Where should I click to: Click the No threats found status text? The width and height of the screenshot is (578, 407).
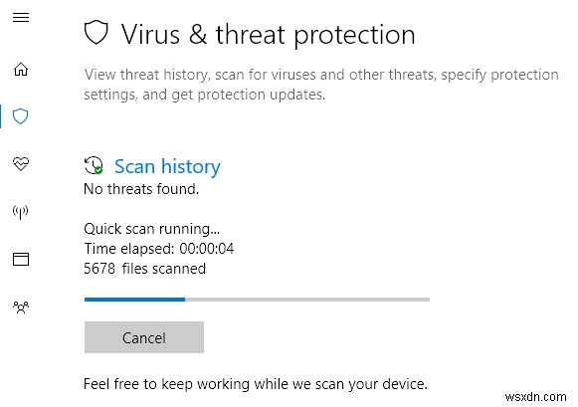141,189
